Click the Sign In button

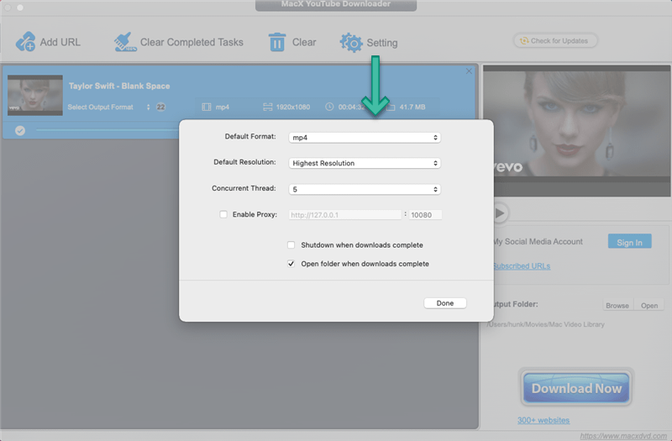(629, 242)
